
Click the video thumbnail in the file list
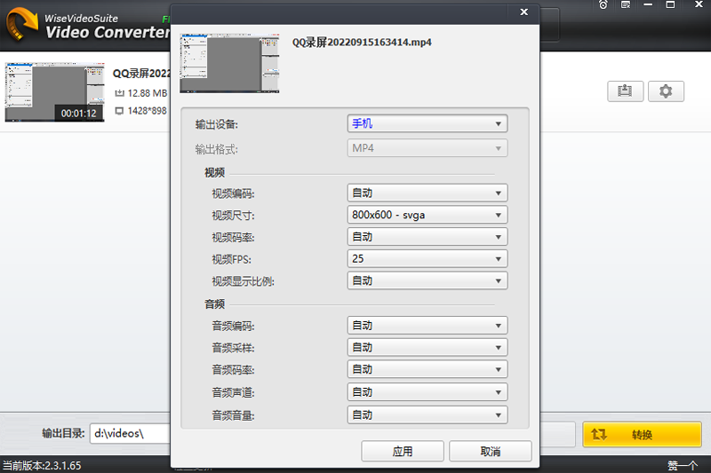click(53, 92)
